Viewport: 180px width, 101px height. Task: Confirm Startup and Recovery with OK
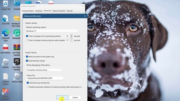click(x=62, y=97)
